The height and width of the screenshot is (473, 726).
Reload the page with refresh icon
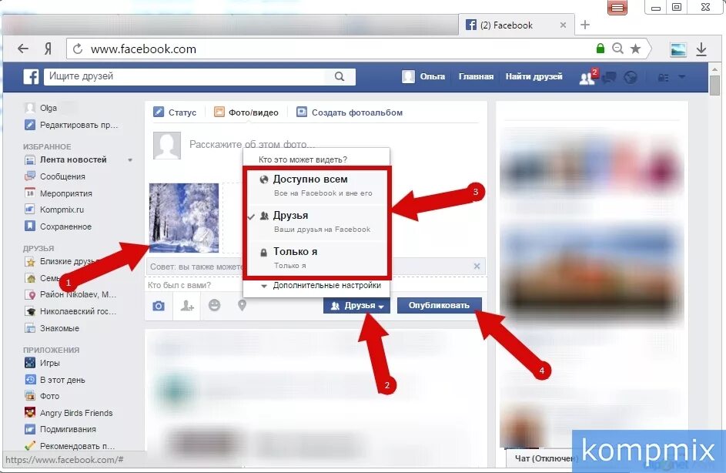78,49
